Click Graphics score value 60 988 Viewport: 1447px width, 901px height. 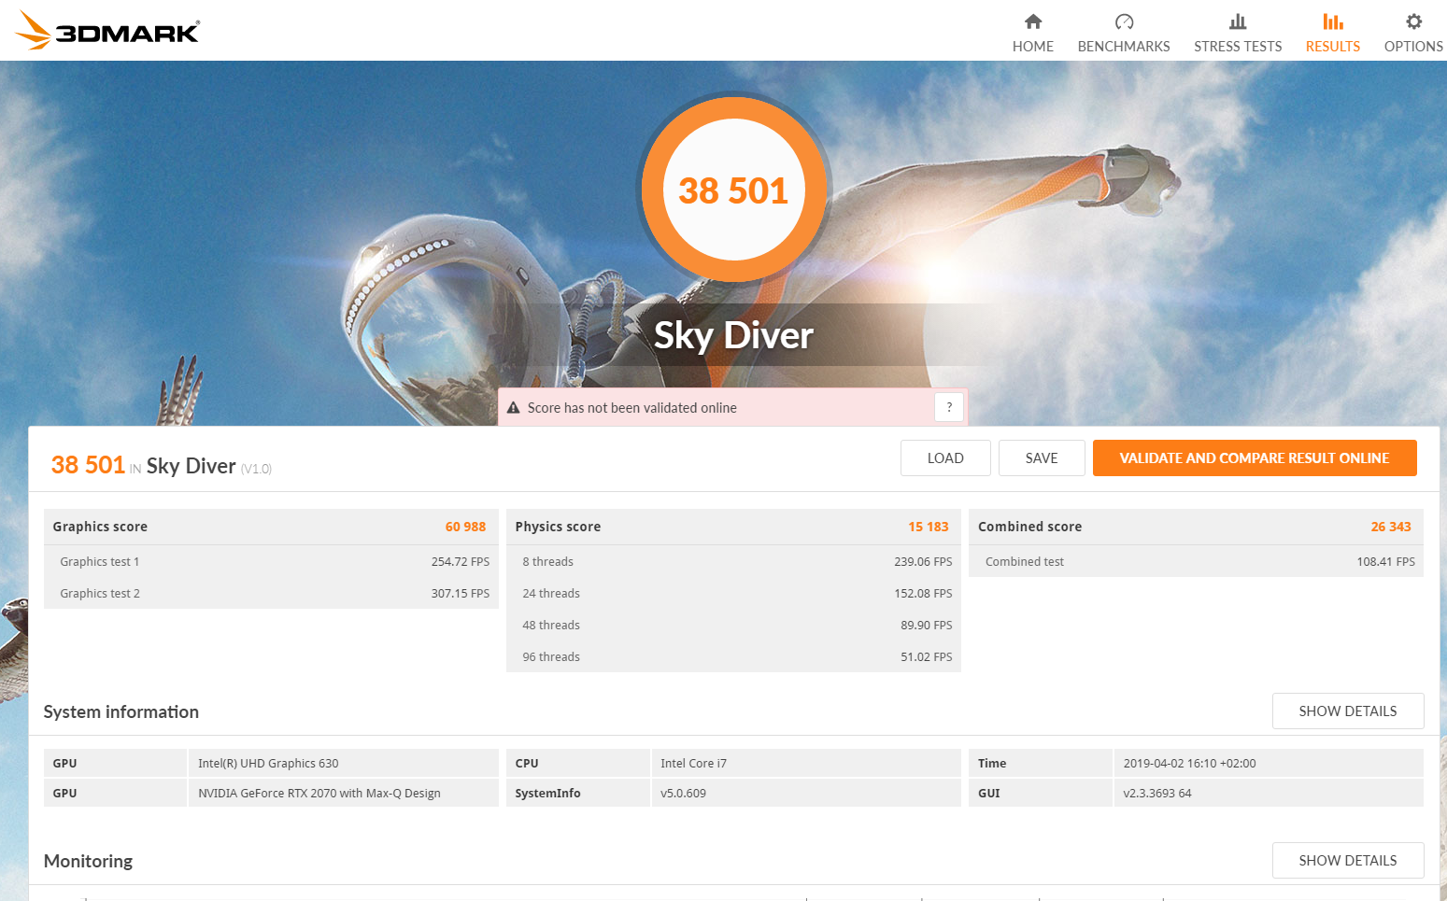point(465,527)
